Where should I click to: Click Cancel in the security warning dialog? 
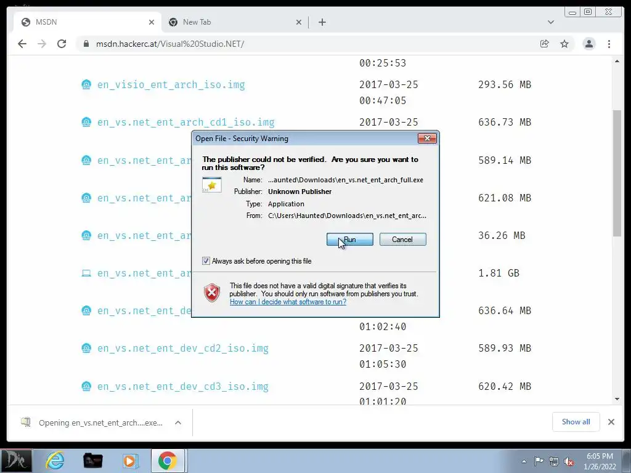click(x=402, y=240)
